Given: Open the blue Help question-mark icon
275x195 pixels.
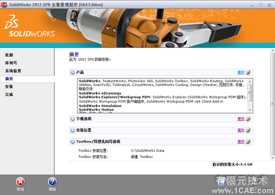Looking at the screenshot, I should [53, 182].
